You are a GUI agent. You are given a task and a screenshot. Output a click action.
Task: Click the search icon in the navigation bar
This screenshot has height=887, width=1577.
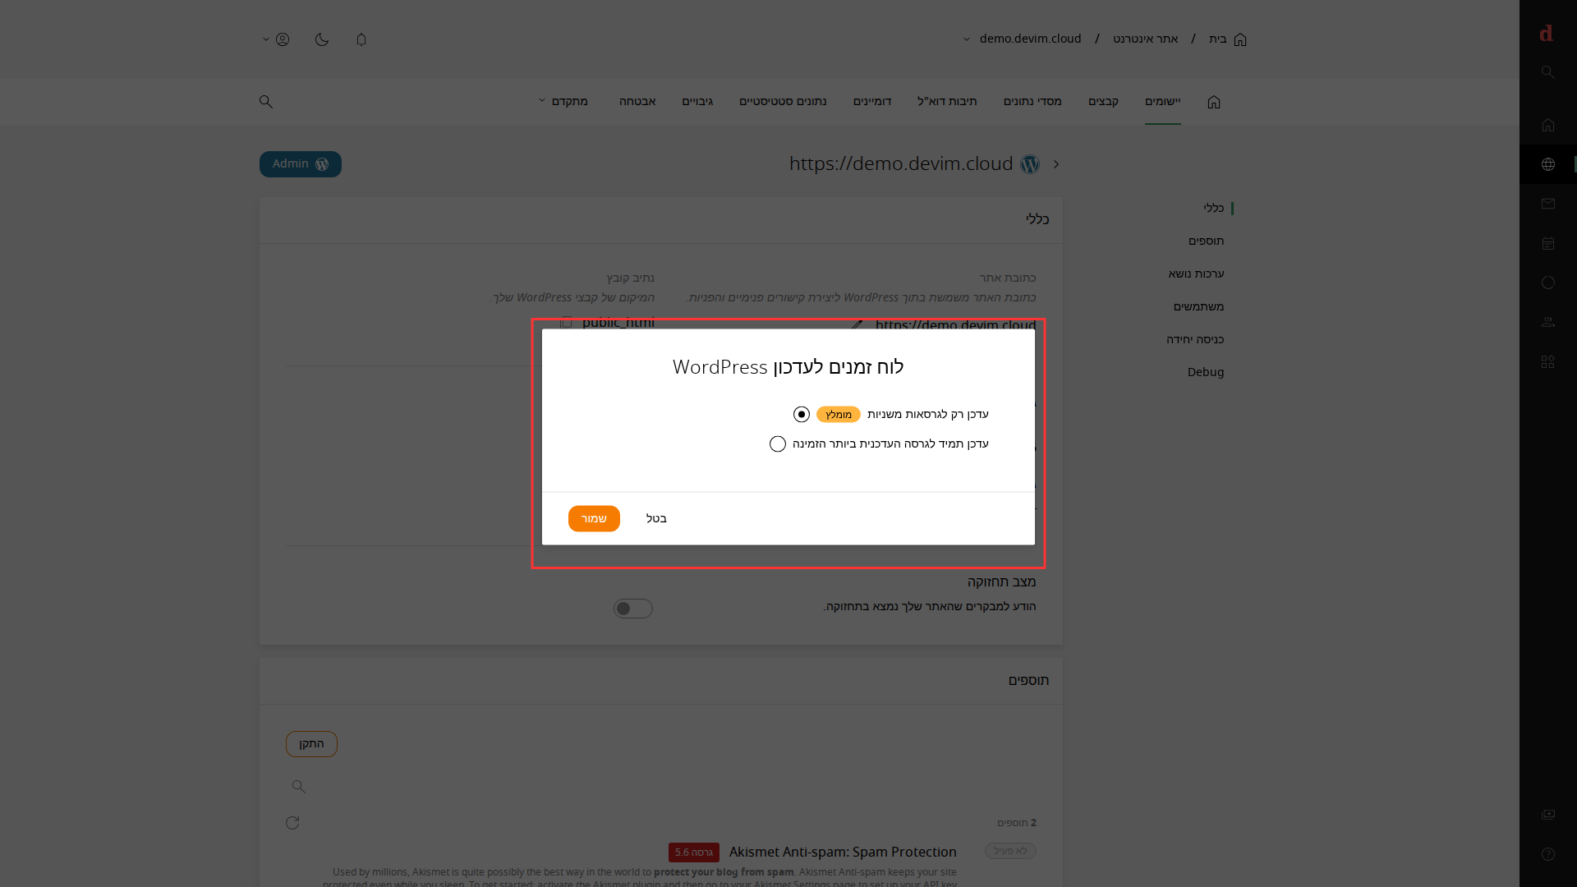pyautogui.click(x=266, y=102)
